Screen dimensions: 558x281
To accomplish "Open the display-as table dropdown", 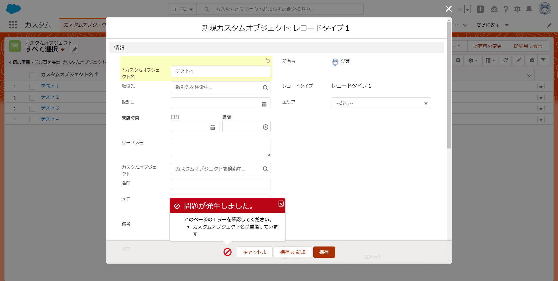I will [490, 60].
